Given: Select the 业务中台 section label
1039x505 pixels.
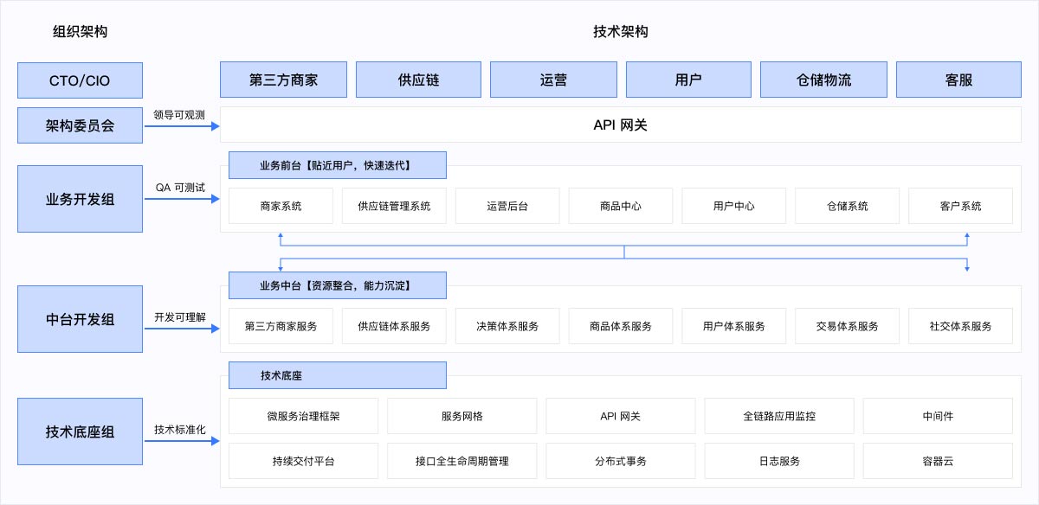Looking at the screenshot, I should 337,285.
